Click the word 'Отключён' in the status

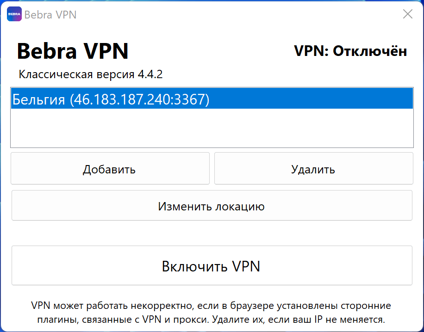click(x=370, y=51)
